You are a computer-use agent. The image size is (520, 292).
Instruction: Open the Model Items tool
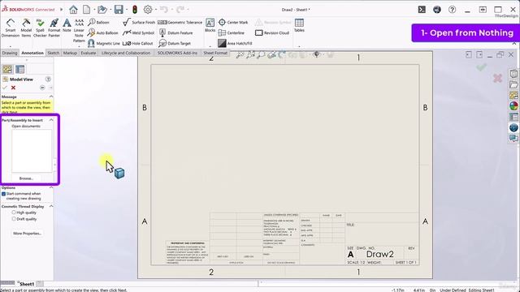26,28
